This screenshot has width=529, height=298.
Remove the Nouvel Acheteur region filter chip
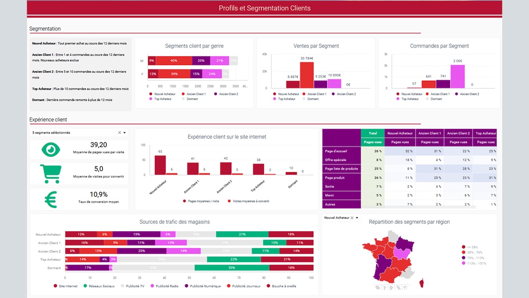pyautogui.click(x=352, y=218)
